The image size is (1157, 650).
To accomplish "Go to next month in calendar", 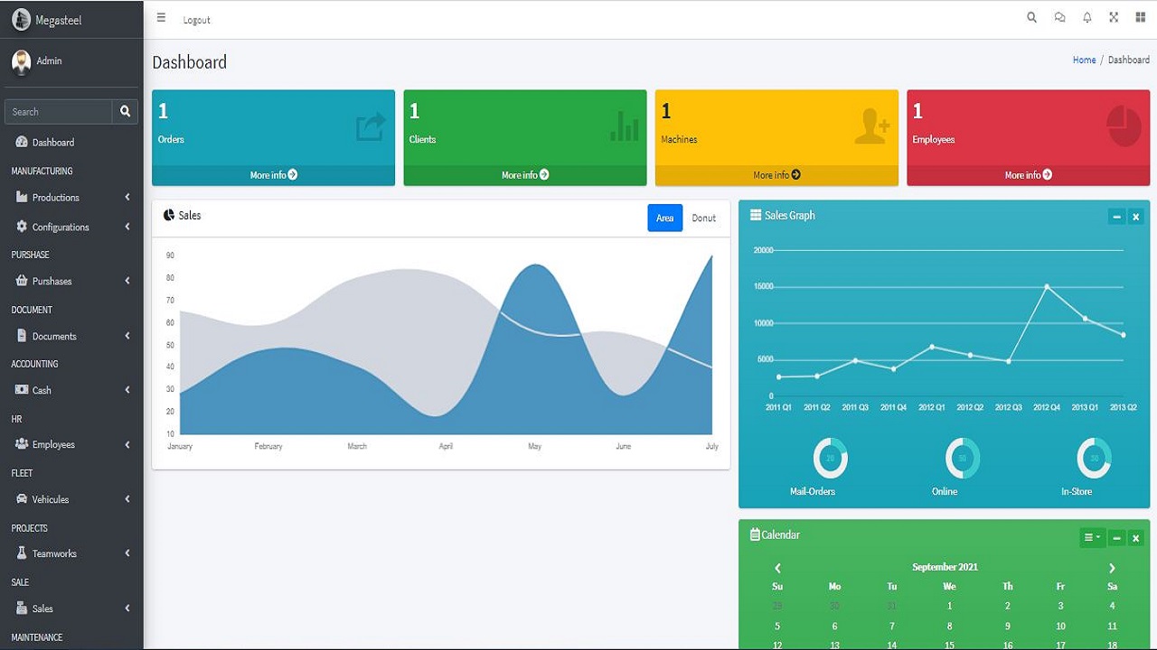I will point(1112,568).
